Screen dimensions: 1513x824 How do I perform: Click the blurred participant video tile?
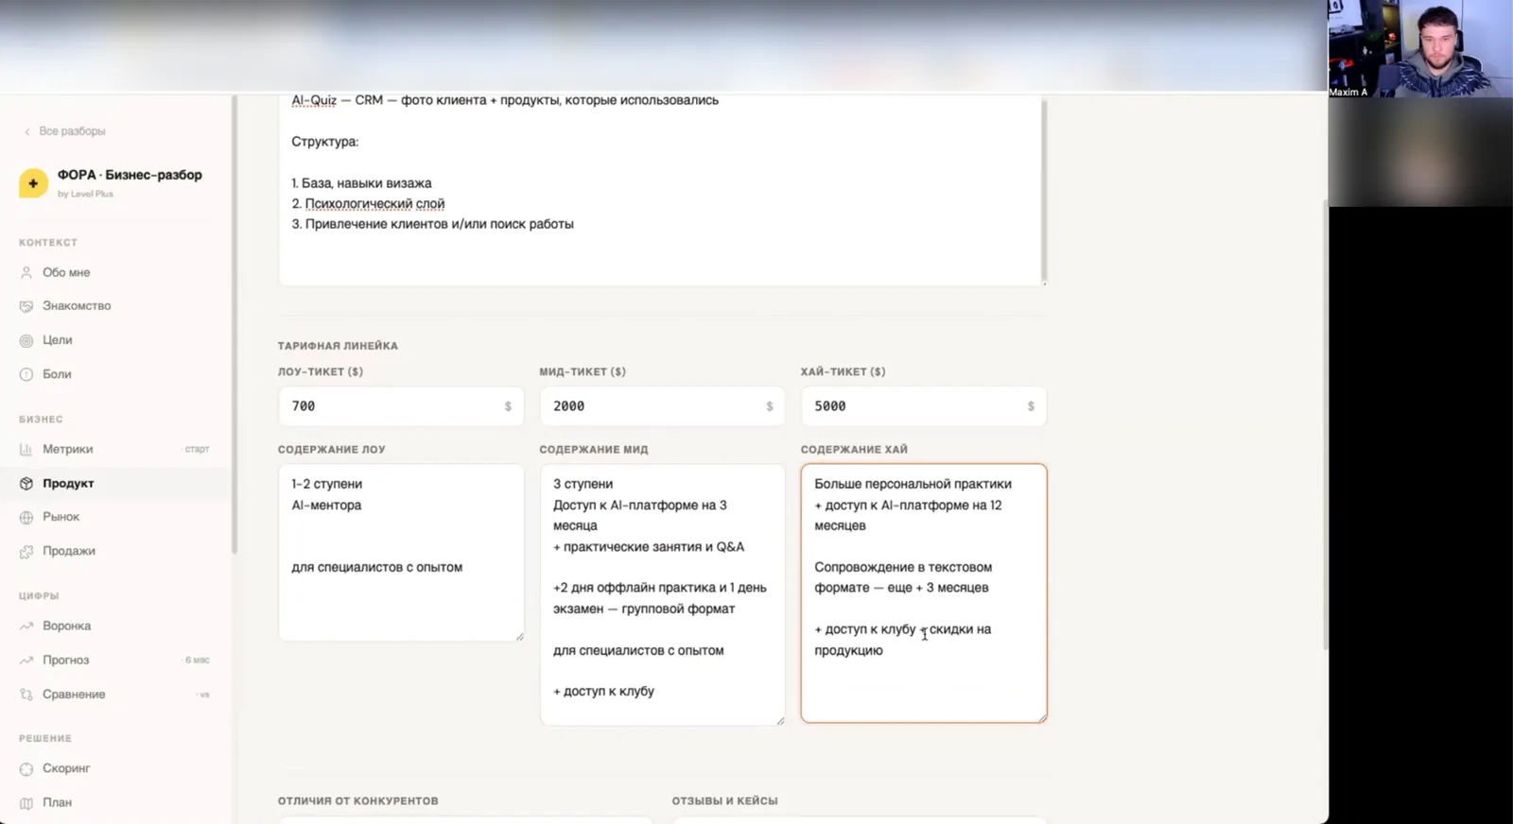click(x=1420, y=152)
